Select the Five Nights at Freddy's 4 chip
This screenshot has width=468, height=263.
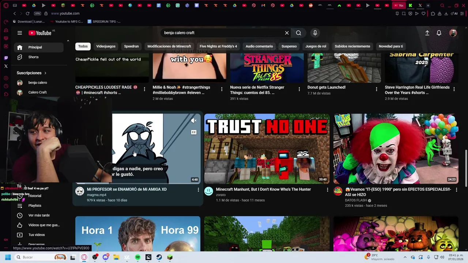point(218,46)
